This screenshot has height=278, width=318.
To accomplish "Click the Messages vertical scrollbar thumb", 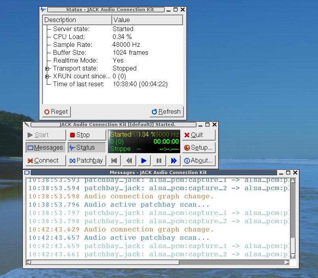I will point(293,245).
